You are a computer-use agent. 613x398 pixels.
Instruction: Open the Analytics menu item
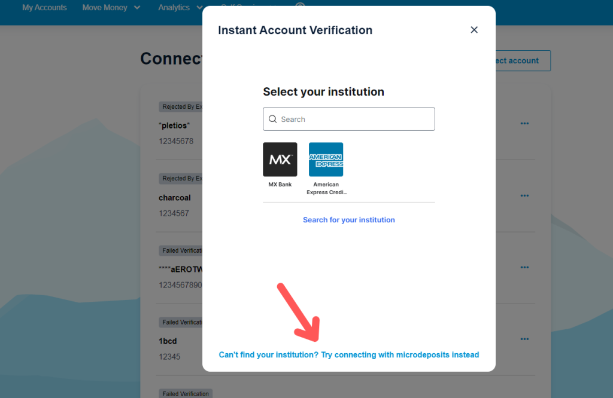click(174, 7)
